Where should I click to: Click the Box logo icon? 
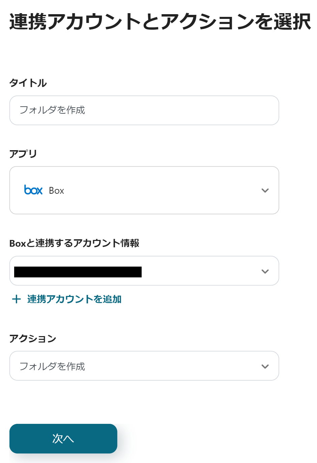pyautogui.click(x=33, y=190)
